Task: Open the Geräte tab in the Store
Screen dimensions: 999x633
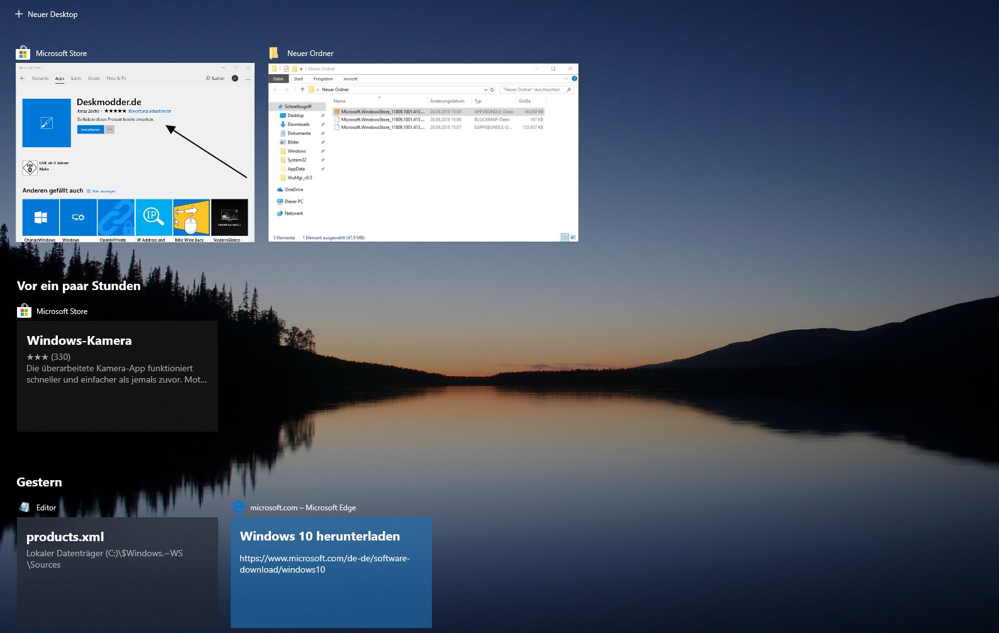Action: [94, 79]
